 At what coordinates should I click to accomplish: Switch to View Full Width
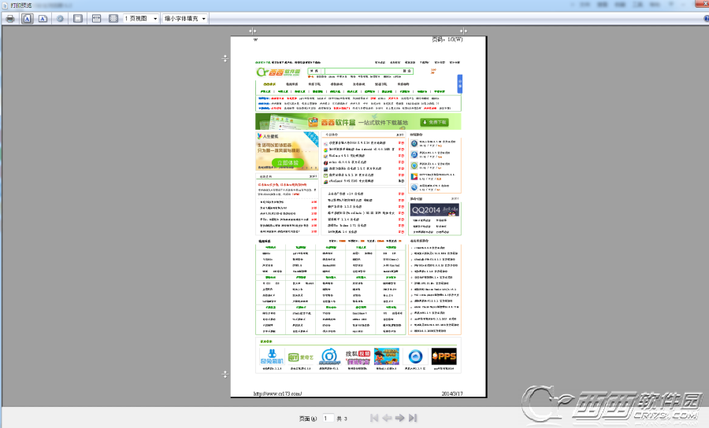[x=96, y=19]
